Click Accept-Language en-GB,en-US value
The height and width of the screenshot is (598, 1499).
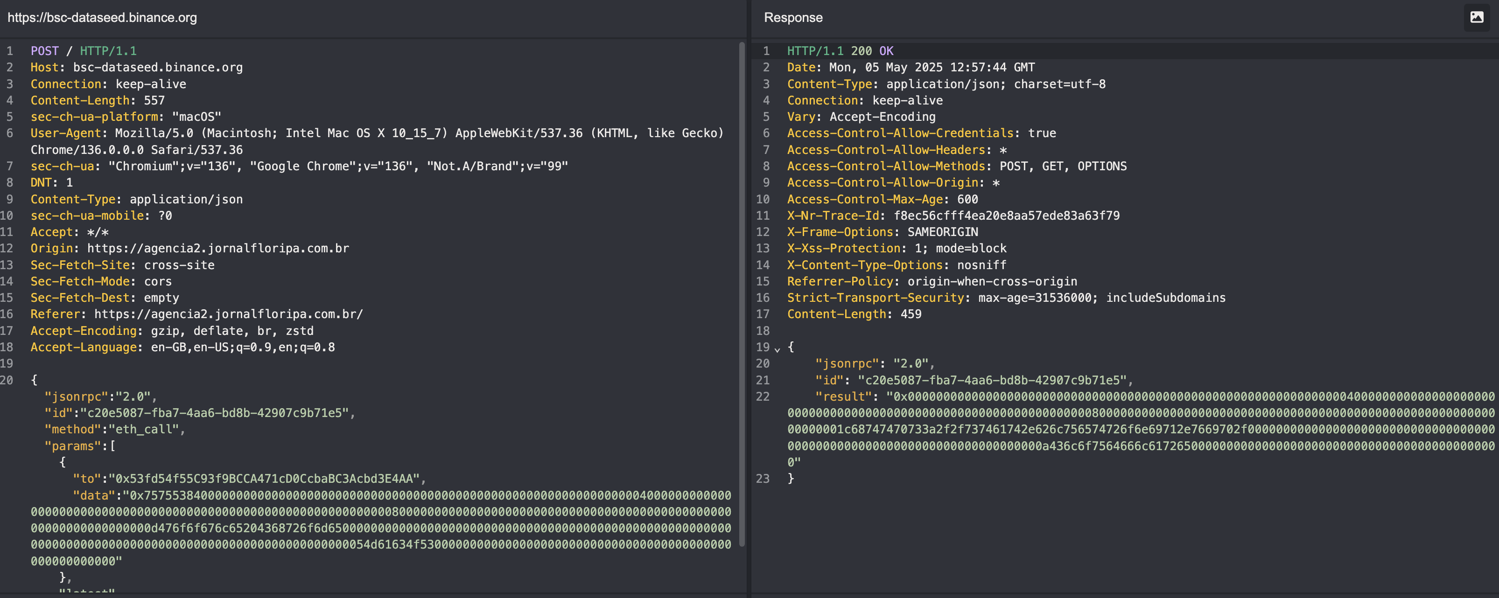(x=243, y=347)
